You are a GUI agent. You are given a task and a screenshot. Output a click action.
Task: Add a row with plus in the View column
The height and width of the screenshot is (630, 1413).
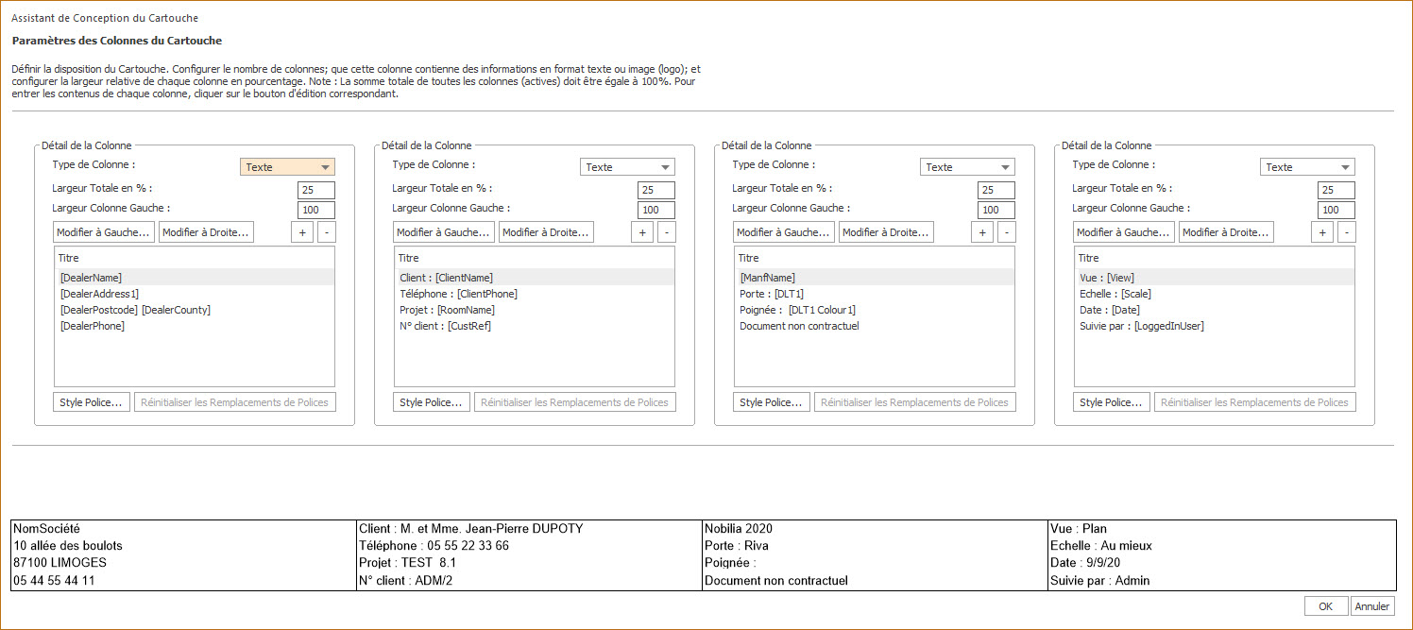tap(1322, 232)
